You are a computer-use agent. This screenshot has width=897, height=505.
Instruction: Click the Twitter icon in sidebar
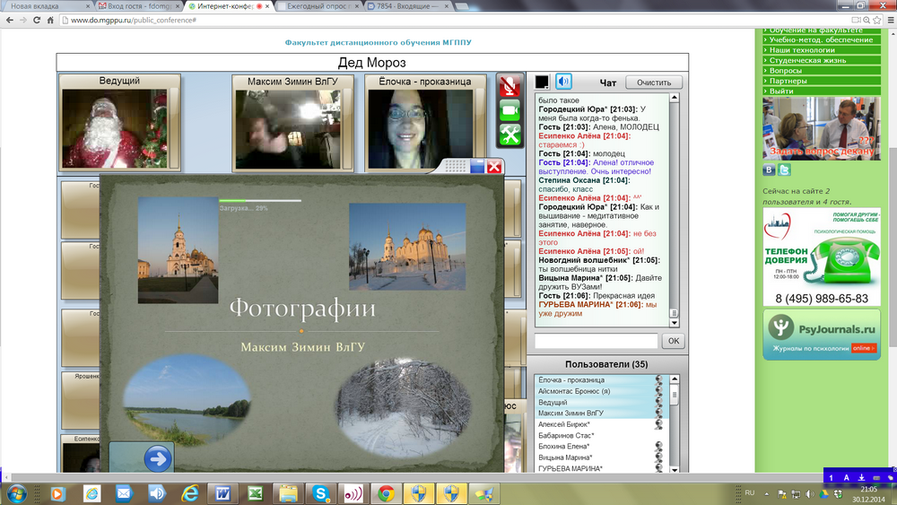pos(785,170)
